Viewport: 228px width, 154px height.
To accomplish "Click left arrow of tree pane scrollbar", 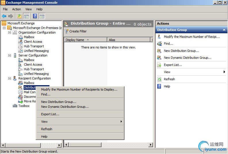I will (3, 145).
